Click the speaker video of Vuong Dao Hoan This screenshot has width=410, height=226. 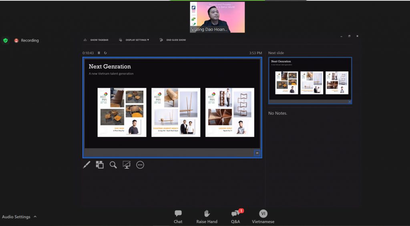[x=217, y=17]
